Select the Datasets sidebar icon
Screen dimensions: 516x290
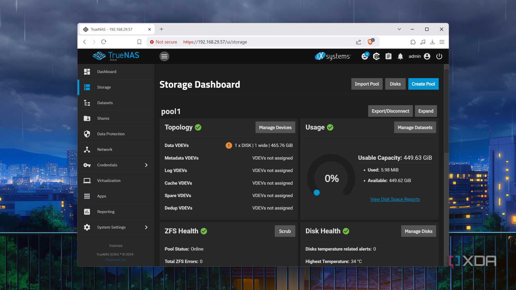pos(87,102)
